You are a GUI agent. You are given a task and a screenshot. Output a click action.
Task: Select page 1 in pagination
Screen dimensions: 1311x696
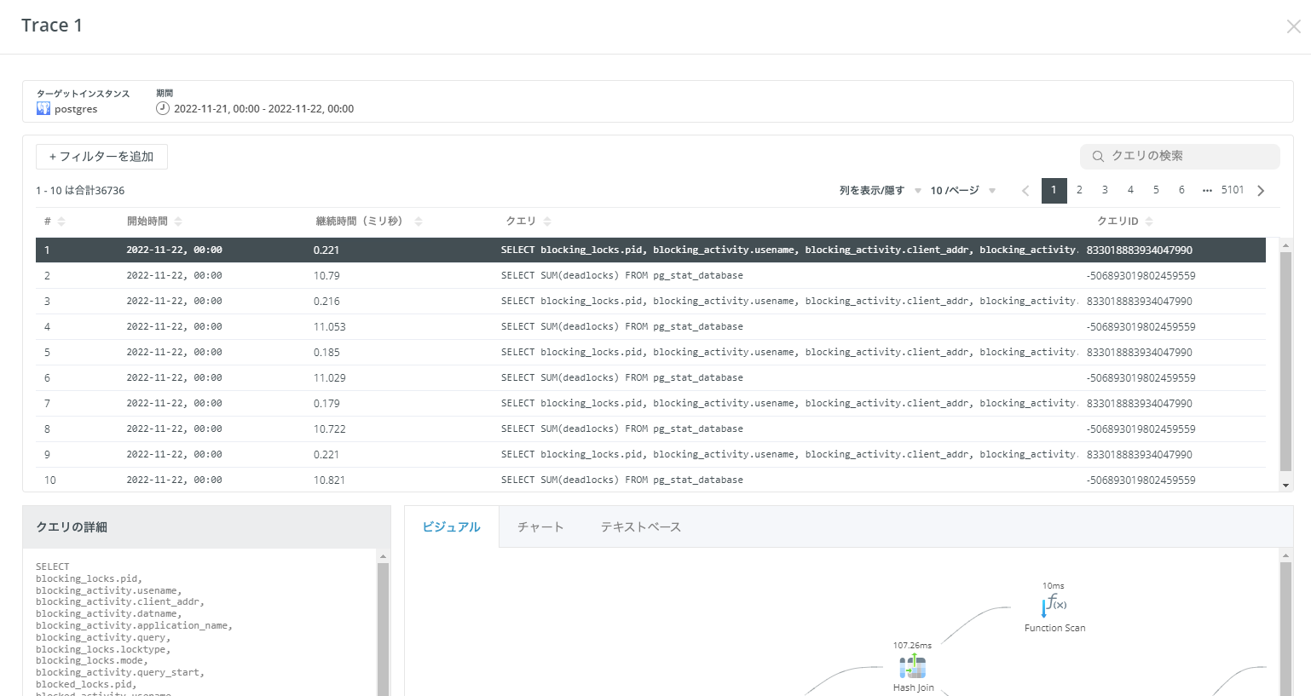(x=1054, y=190)
